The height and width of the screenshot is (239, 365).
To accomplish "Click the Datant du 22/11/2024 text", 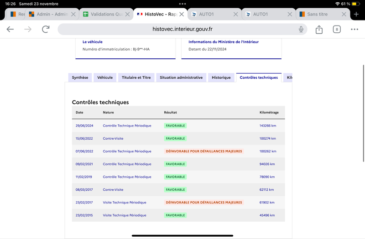I will pos(208,49).
